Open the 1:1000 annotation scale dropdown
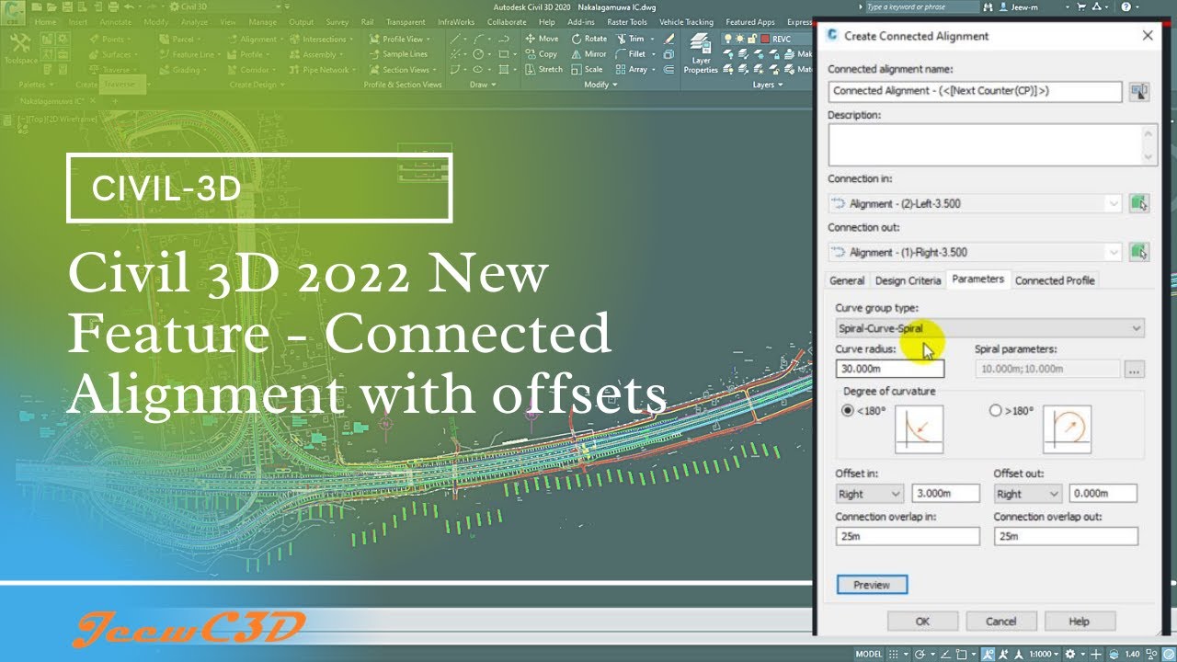The image size is (1177, 662). click(x=1044, y=654)
